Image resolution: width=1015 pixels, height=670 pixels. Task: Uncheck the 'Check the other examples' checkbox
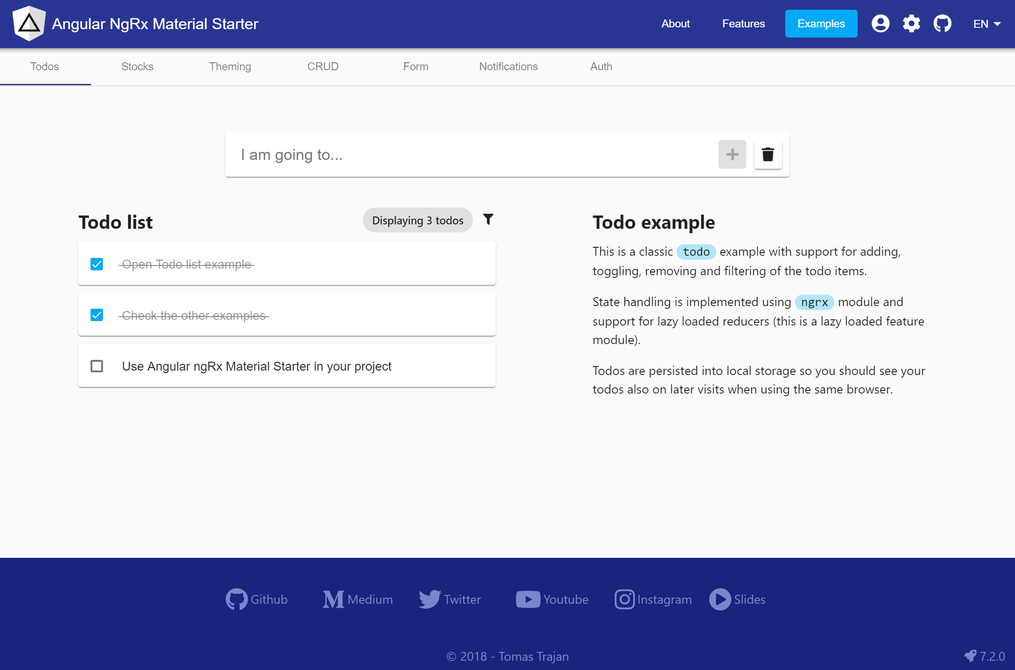[x=97, y=315]
